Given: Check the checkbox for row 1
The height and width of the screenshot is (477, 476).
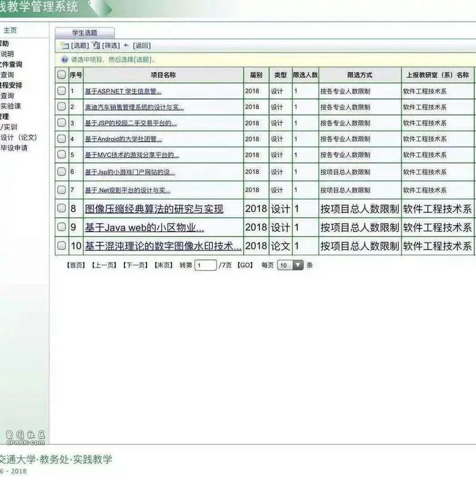Looking at the screenshot, I should click(62, 90).
